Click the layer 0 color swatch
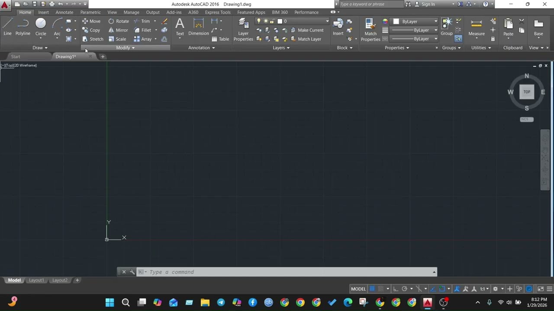This screenshot has width=554, height=311. pyautogui.click(x=280, y=21)
